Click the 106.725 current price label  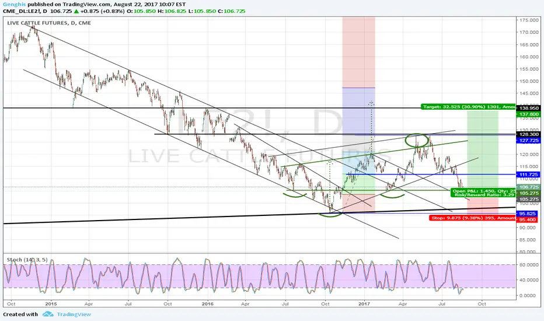click(x=528, y=187)
